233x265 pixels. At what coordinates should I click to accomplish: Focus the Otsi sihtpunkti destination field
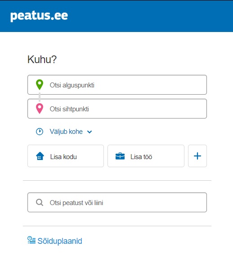[117, 109]
